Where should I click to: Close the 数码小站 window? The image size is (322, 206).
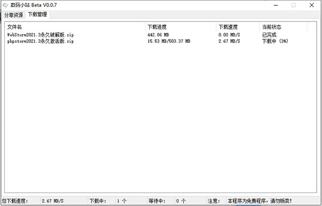(311, 5)
